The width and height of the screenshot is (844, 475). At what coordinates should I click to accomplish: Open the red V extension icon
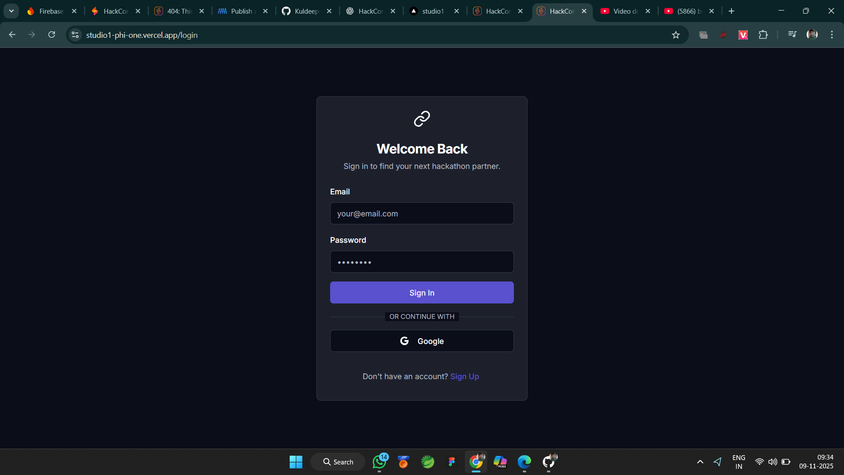[x=743, y=35]
